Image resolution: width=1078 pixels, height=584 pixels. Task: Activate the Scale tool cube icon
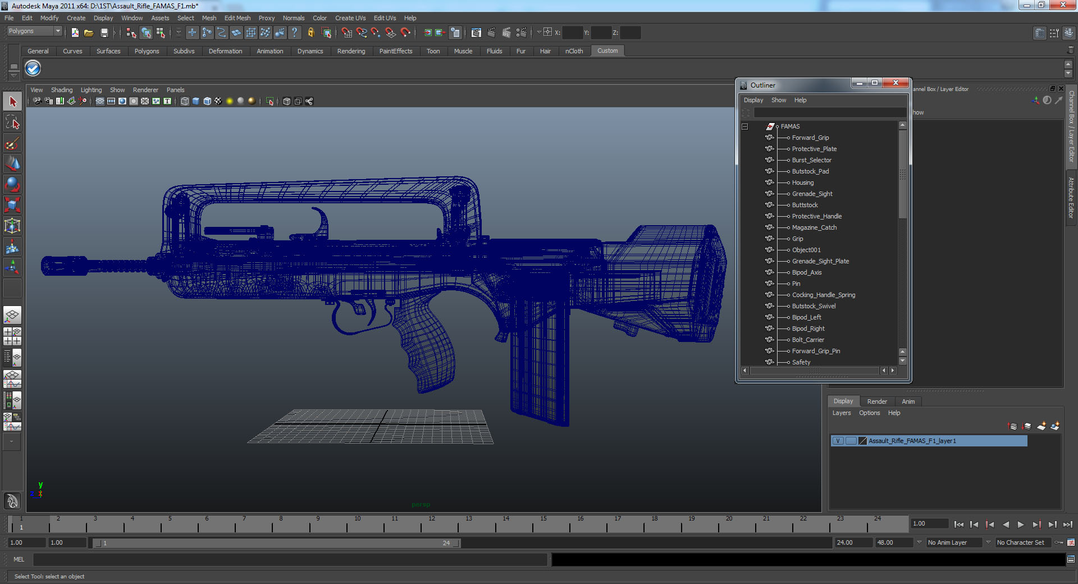click(x=12, y=204)
